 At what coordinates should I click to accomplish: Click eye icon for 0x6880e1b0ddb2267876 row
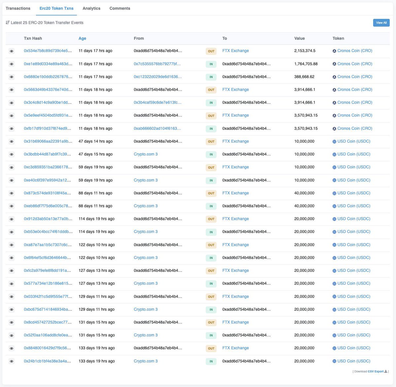coord(12,77)
